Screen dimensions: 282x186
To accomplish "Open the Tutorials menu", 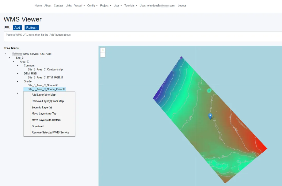I will (x=130, y=5).
